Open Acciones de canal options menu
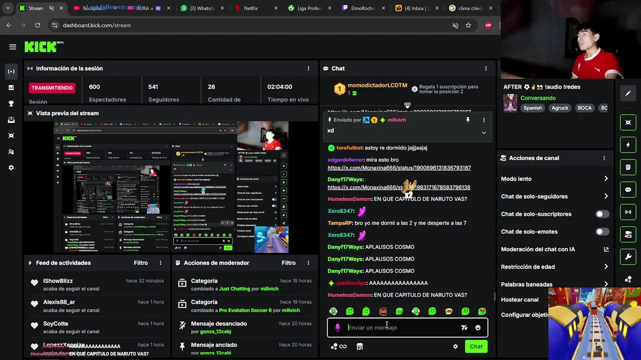 (604, 158)
